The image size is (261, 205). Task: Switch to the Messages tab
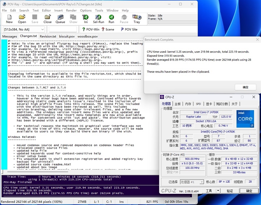(x=10, y=36)
